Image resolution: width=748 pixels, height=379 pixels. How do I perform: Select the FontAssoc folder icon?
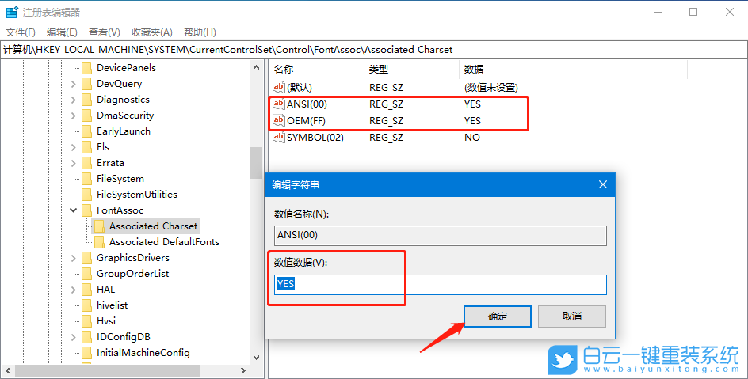click(x=86, y=210)
